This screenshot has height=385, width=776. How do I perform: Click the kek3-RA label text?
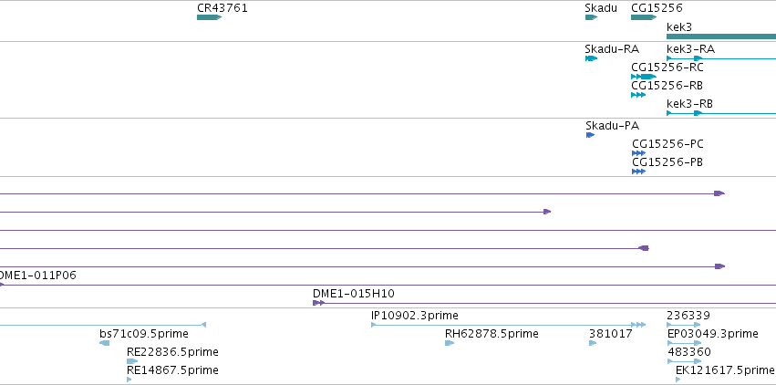click(x=691, y=49)
